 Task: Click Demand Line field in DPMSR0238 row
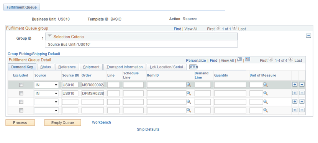203,93
